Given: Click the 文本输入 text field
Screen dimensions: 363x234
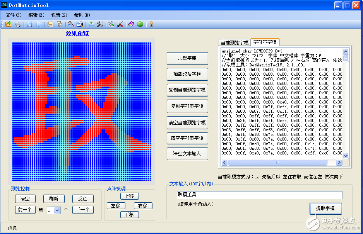Looking at the screenshot, I should (x=259, y=195).
